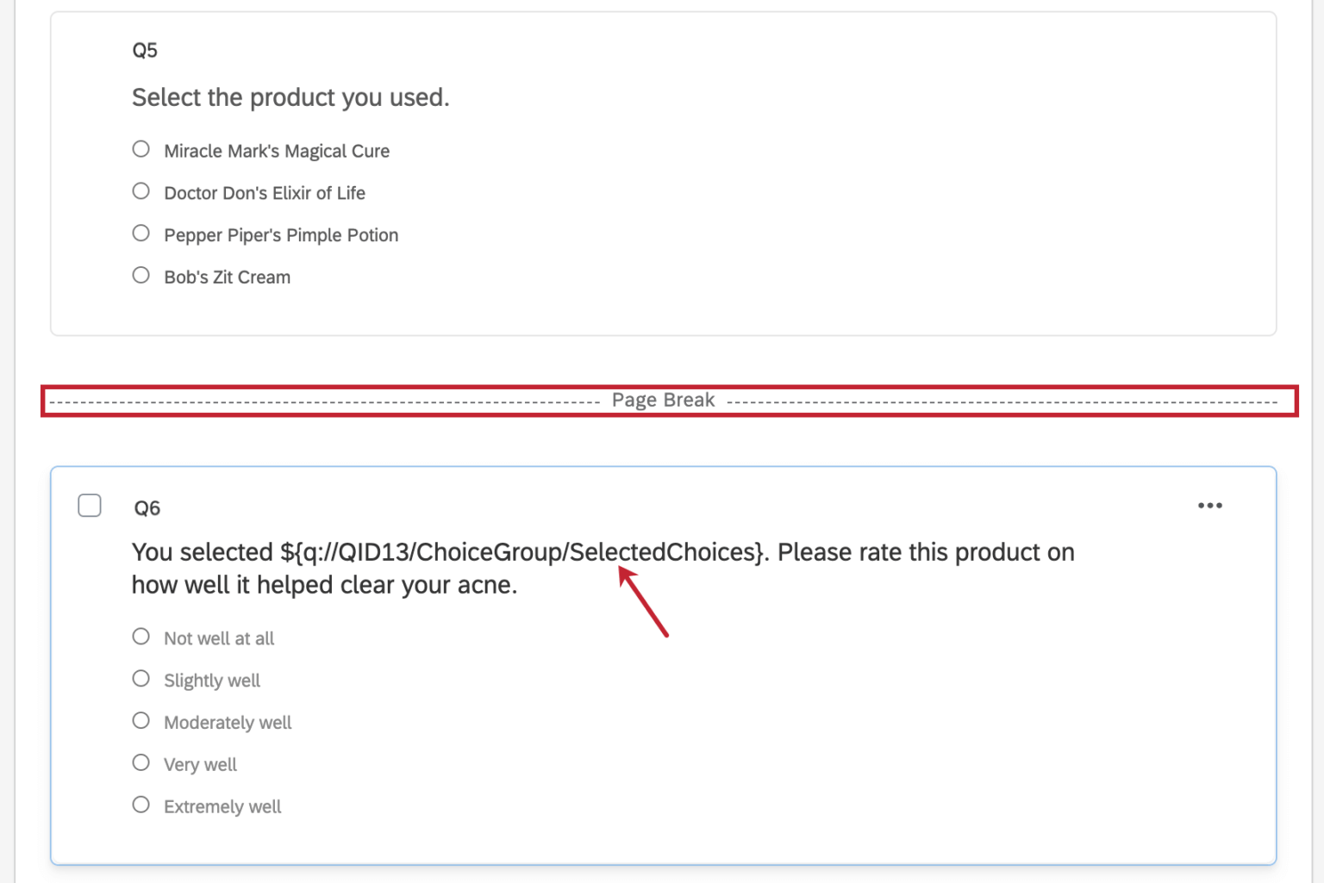Choose the Extremely well rating
Viewport: 1324px width, 883px height.
(x=141, y=804)
